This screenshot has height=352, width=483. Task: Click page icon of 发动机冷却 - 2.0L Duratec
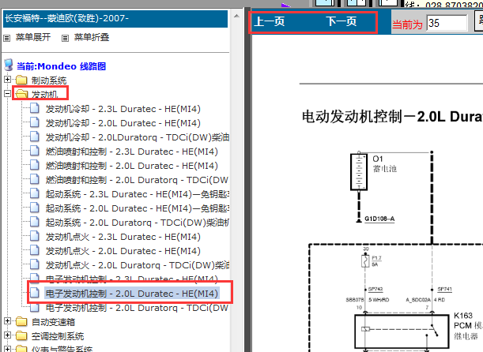pos(35,122)
